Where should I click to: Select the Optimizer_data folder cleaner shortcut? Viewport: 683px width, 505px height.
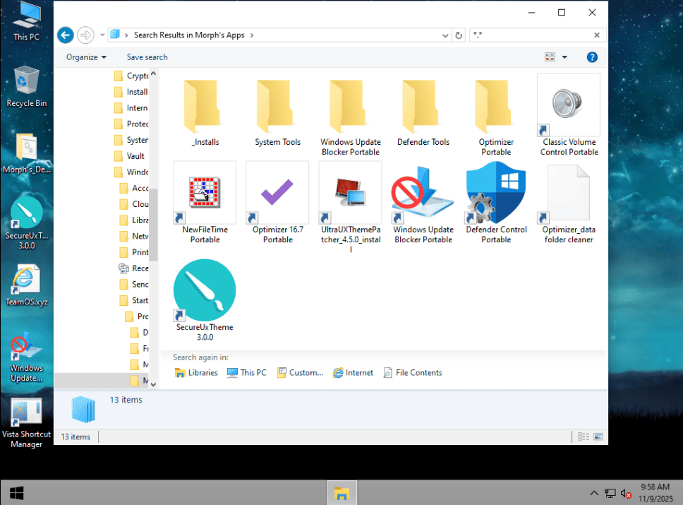coord(569,203)
